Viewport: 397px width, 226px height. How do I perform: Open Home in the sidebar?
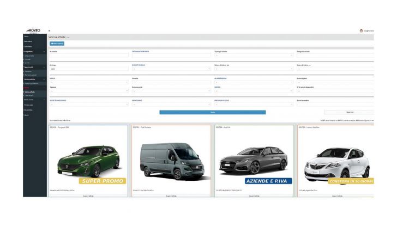[26, 36]
